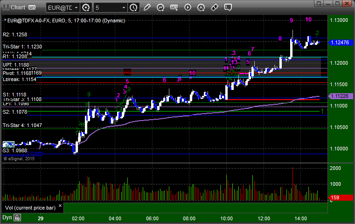The width and height of the screenshot is (355, 224).
Task: Click the 1.10500 price axis label
Action: pyautogui.click(x=339, y=127)
